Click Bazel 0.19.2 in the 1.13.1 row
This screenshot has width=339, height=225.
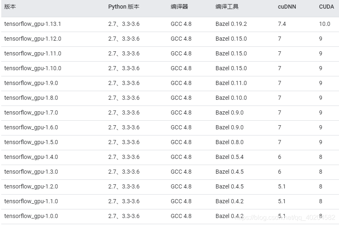pyautogui.click(x=231, y=24)
